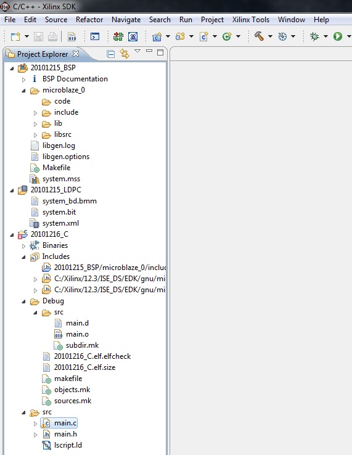352x455 pixels.
Task: Open dropdown arrow next to build hammer
Action: coord(270,36)
